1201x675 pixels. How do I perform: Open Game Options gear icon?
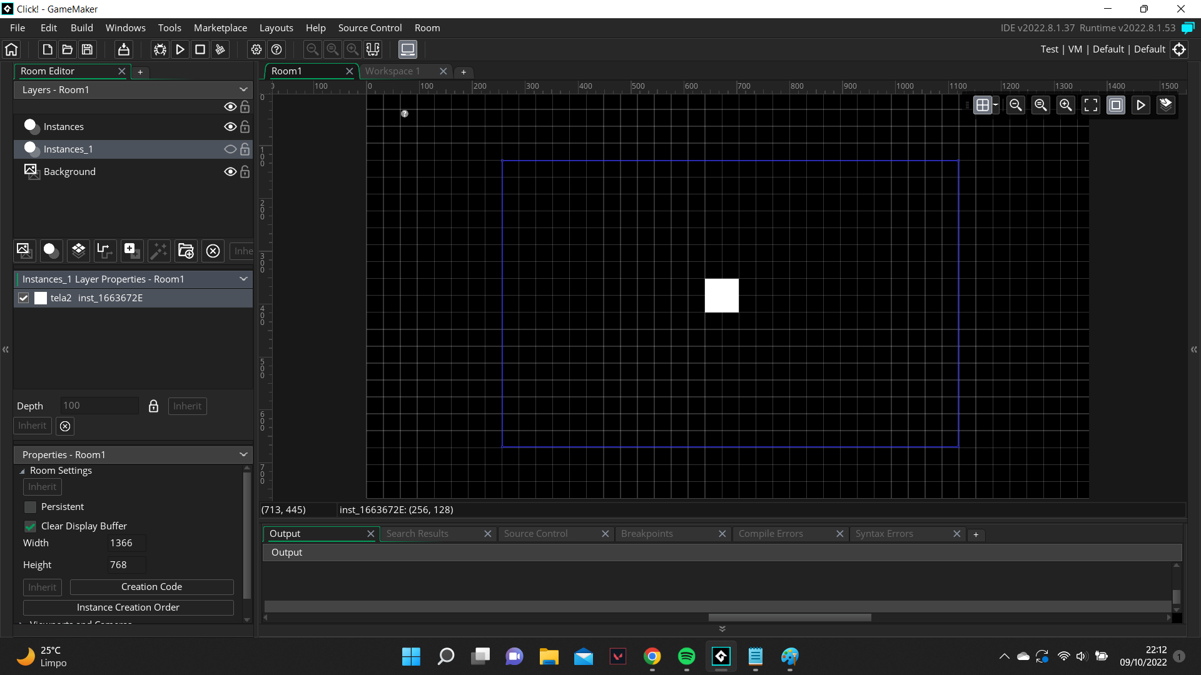(x=256, y=49)
